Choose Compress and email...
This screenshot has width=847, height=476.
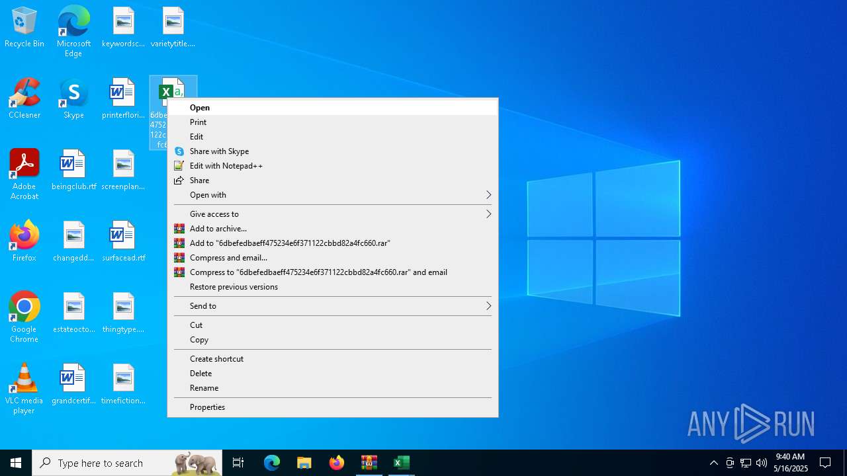[x=333, y=258]
